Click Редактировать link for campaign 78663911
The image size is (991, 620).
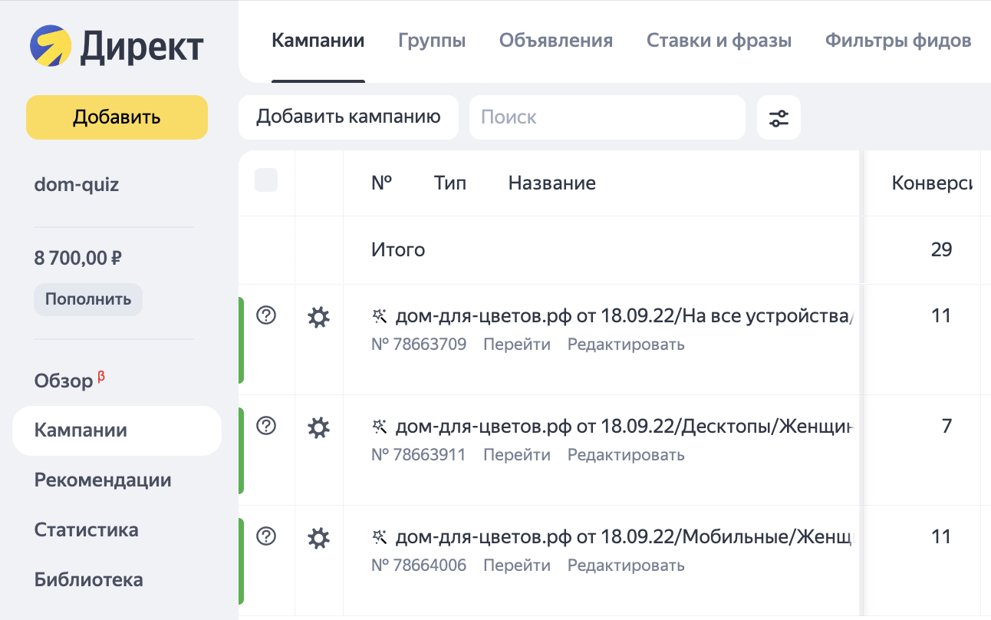point(625,455)
